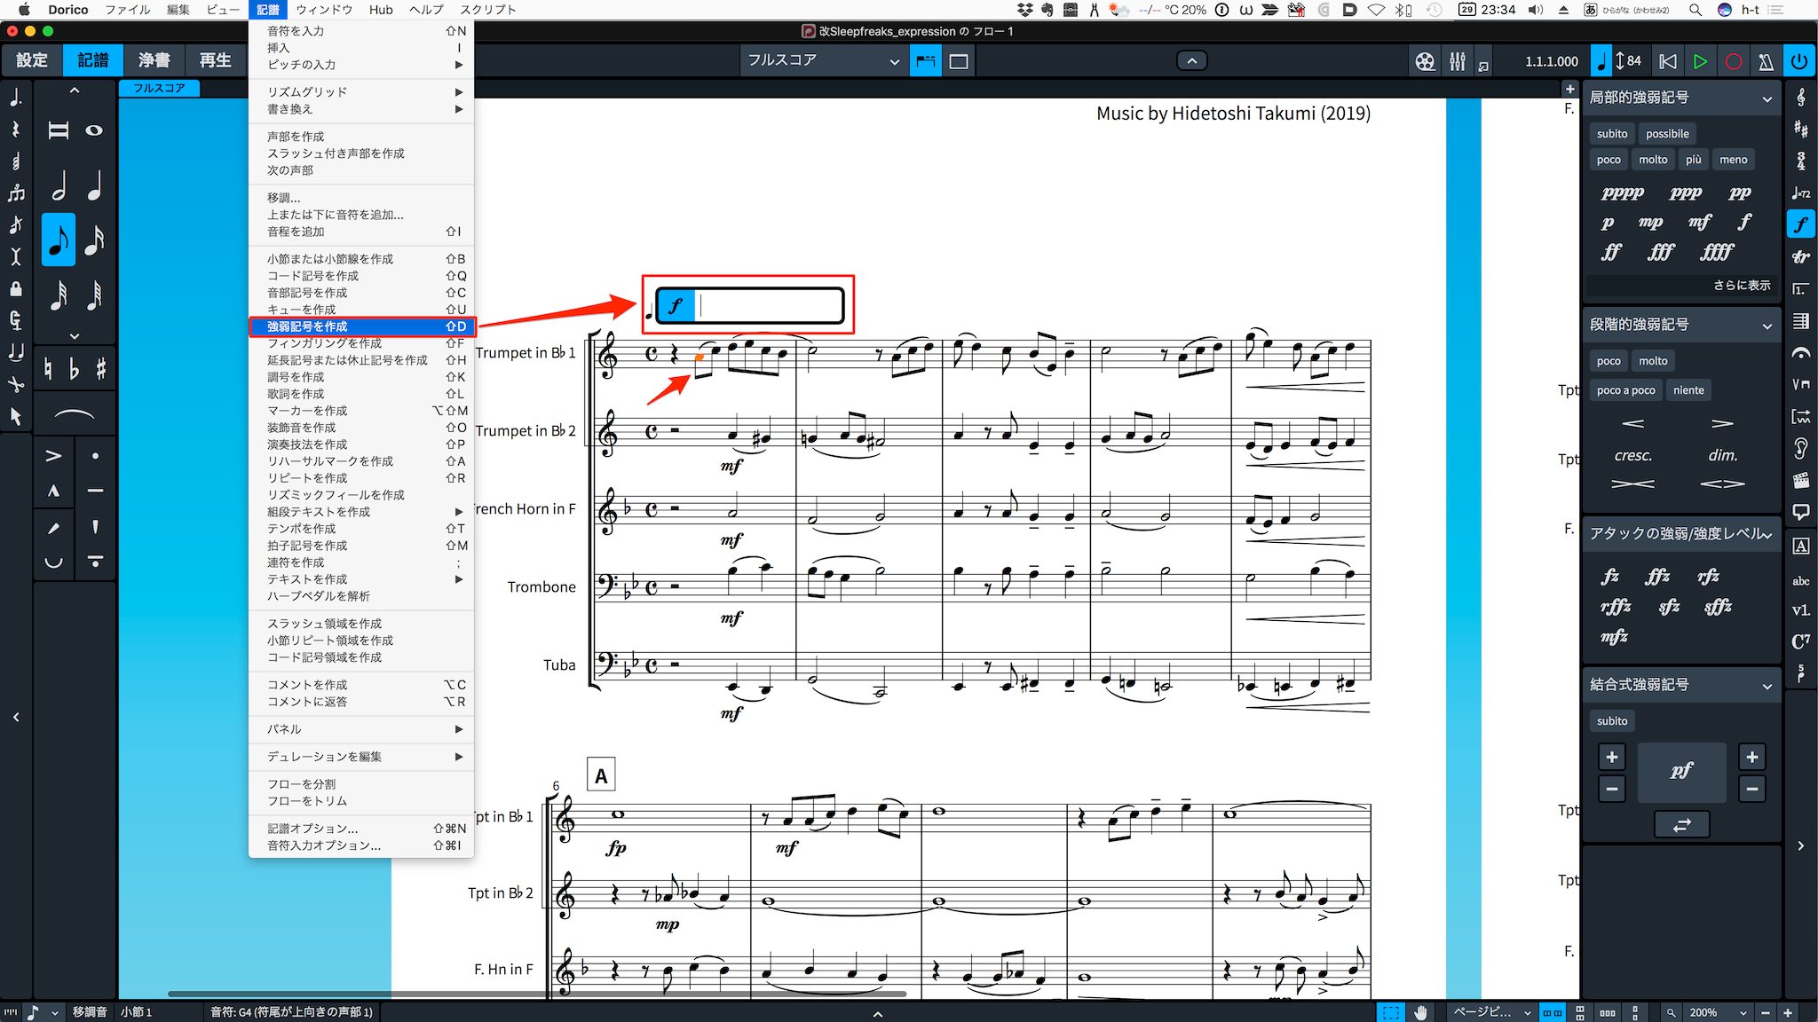
Task: Open the ornaments trill panel
Action: pos(1800,256)
